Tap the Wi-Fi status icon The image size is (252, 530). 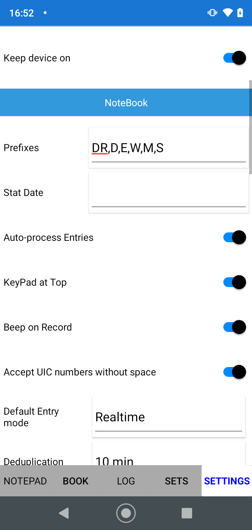(x=227, y=13)
